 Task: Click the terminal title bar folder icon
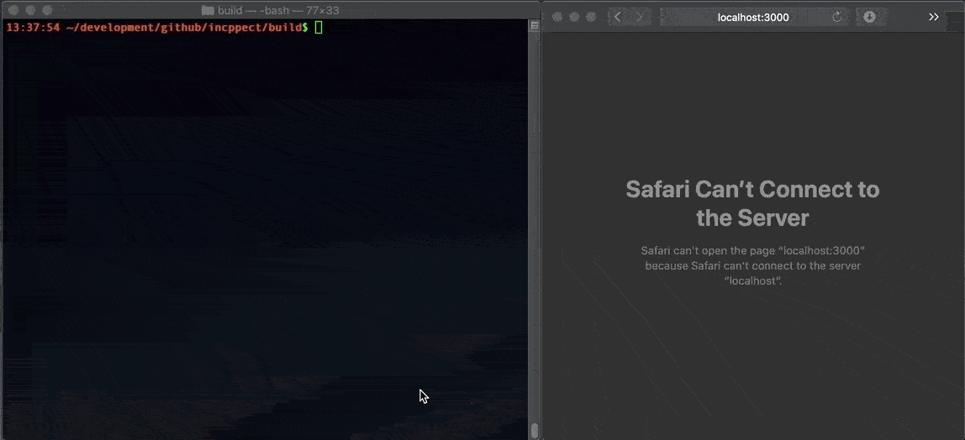(x=208, y=10)
